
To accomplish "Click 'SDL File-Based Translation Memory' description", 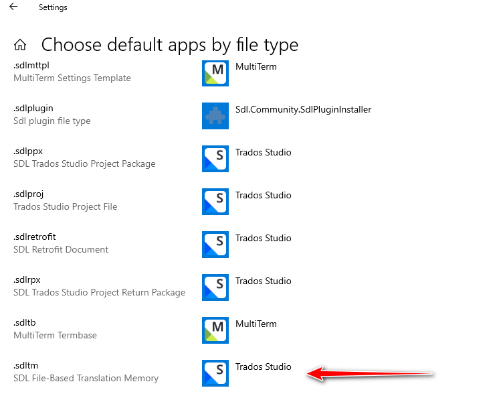I will (86, 379).
